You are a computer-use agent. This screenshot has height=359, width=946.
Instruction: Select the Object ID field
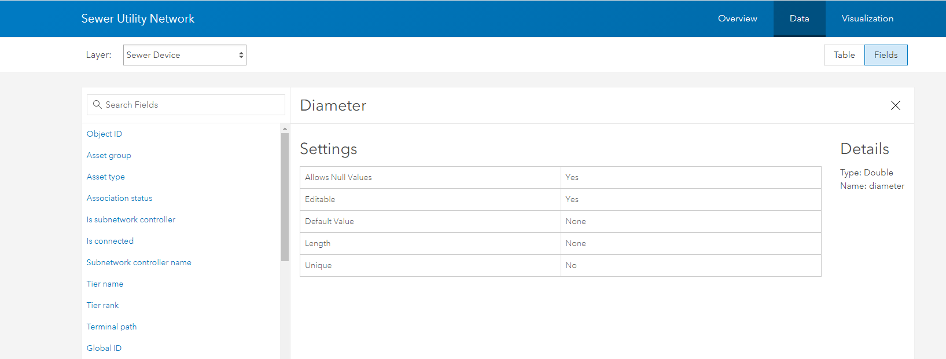pyautogui.click(x=104, y=134)
